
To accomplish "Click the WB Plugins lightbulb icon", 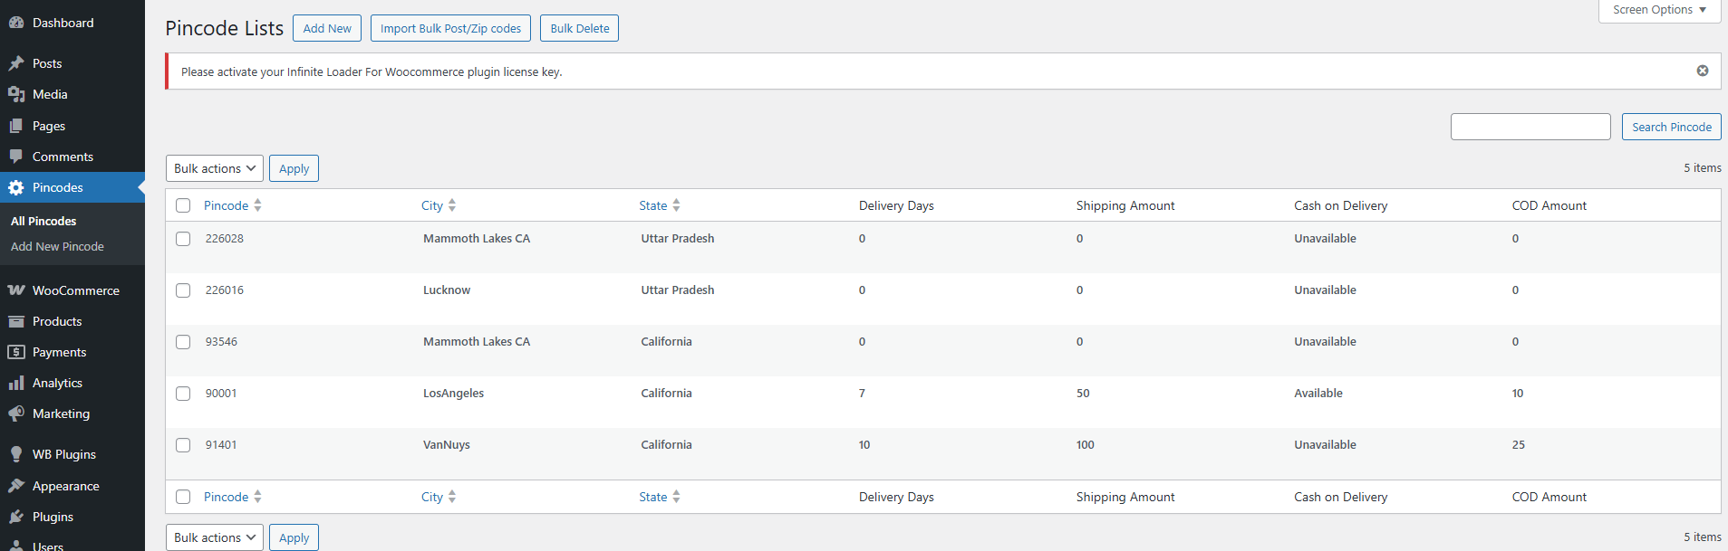I will coord(16,454).
